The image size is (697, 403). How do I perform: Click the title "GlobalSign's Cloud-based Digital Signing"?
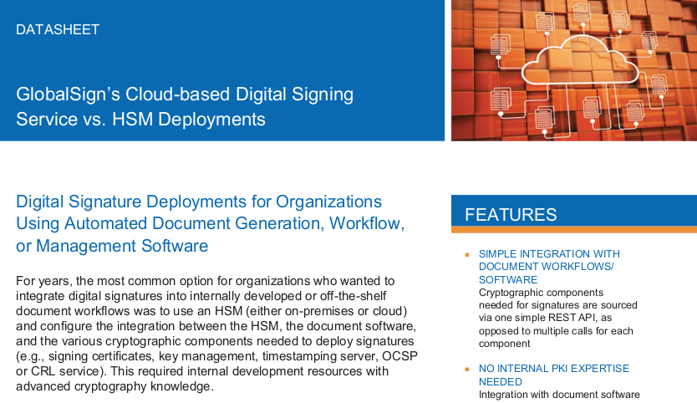[x=185, y=94]
